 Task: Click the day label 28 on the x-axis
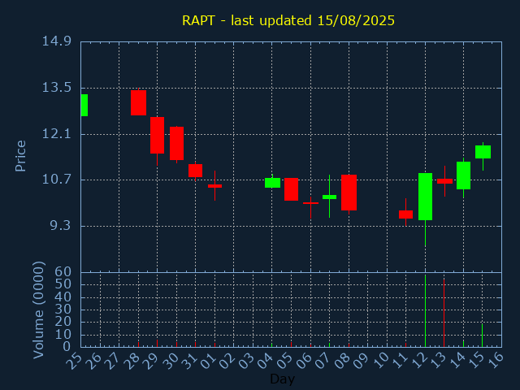[x=132, y=360]
